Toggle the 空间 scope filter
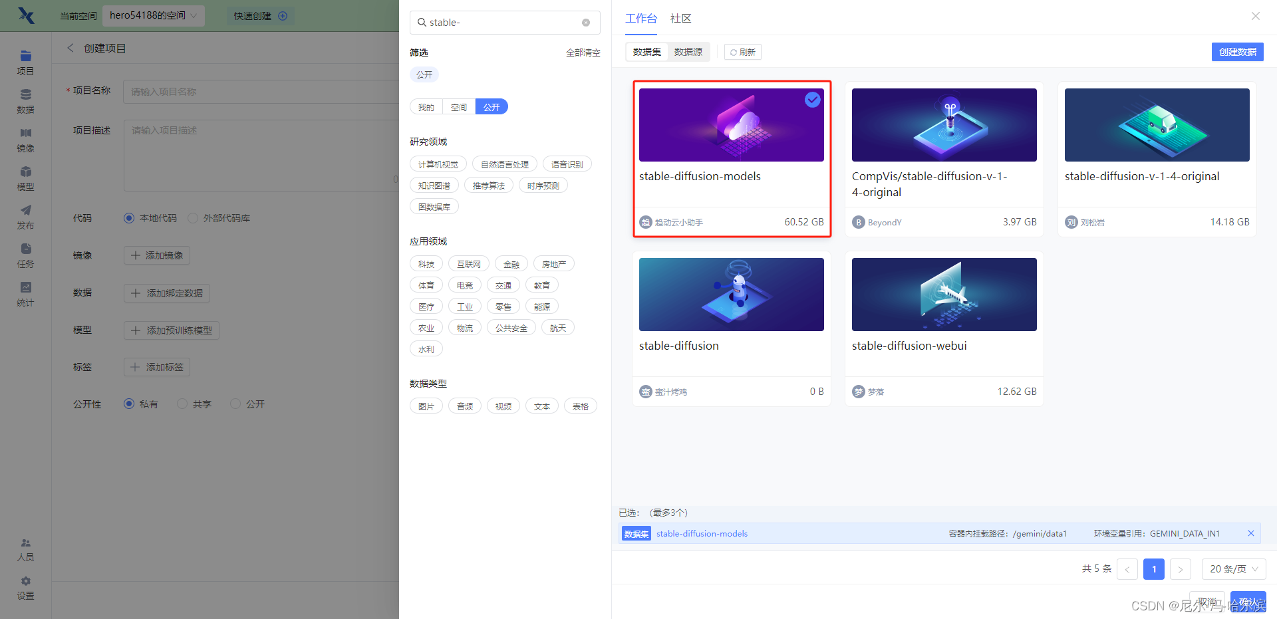 459,107
